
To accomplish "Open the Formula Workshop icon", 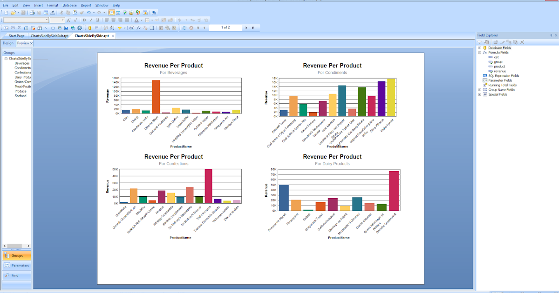I will click(x=138, y=27).
